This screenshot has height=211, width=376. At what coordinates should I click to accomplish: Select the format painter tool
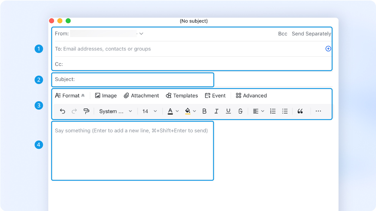[x=86, y=111]
